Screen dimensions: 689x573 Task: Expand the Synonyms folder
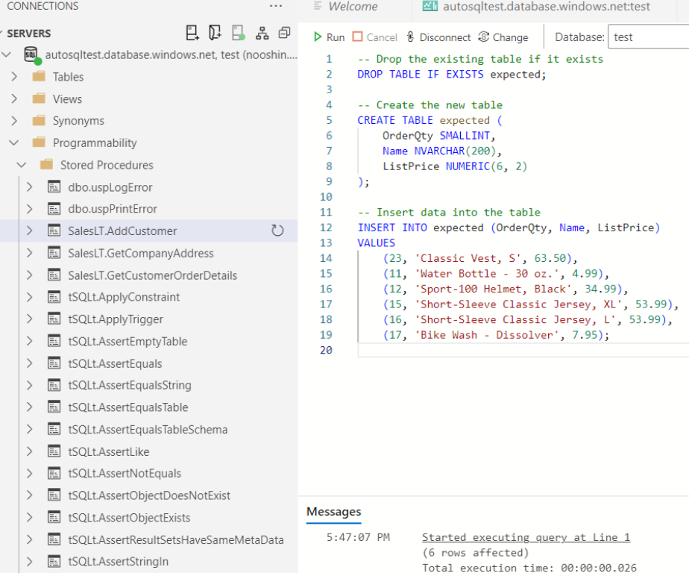[x=14, y=120]
